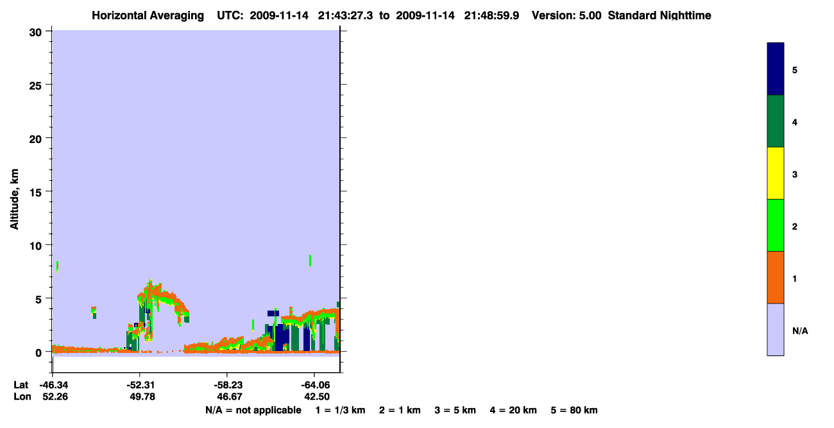
Task: Click the latitude value '-46.34'
Action: tap(53, 384)
